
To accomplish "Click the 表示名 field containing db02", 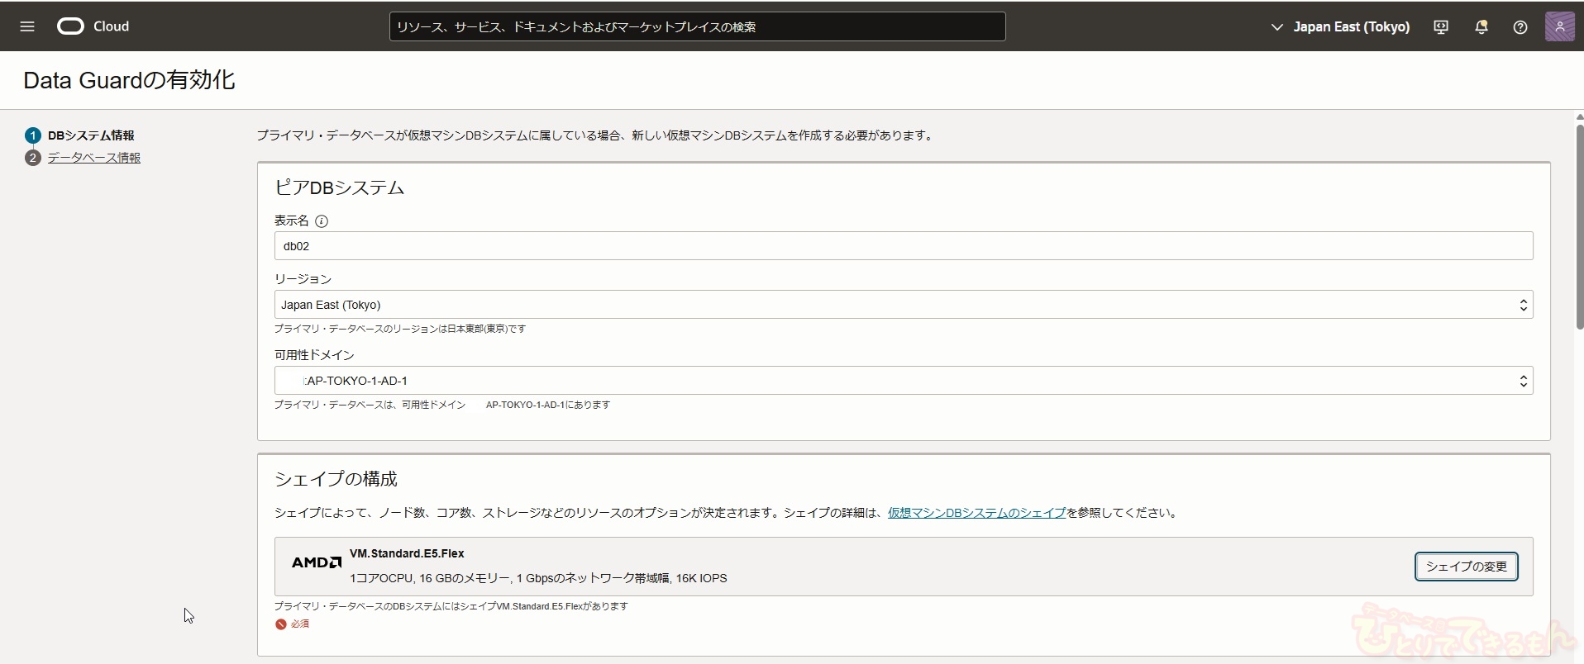I will pyautogui.click(x=904, y=246).
